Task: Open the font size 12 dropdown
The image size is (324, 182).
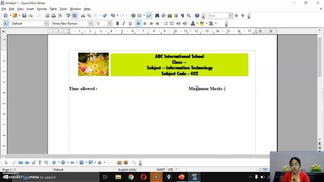Action: pyautogui.click(x=110, y=23)
